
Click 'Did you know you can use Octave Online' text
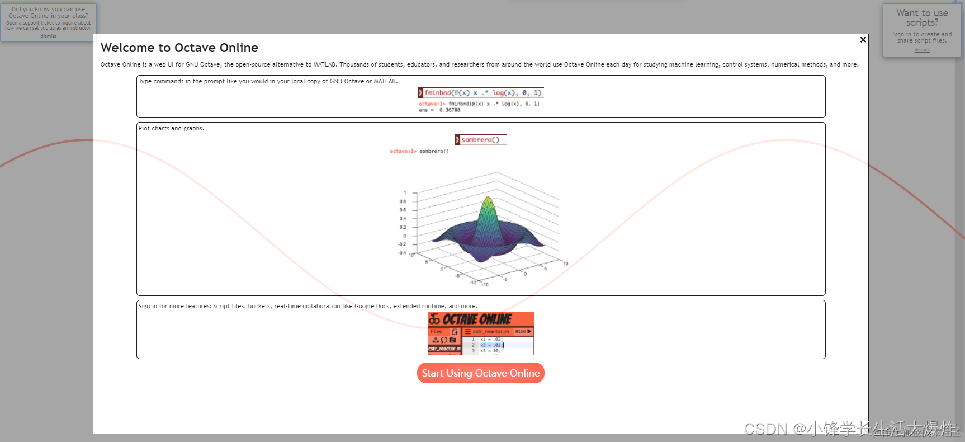(48, 12)
